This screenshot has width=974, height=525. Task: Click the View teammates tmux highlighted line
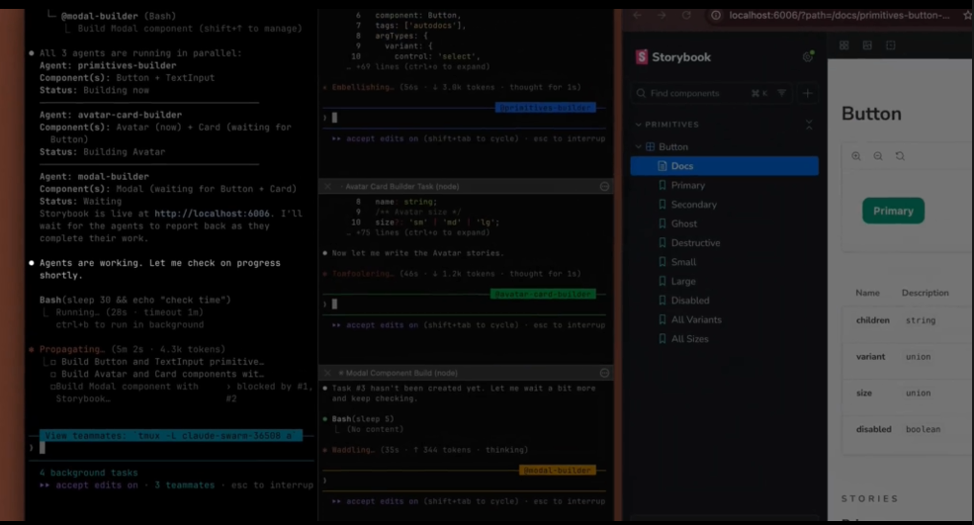tap(171, 436)
